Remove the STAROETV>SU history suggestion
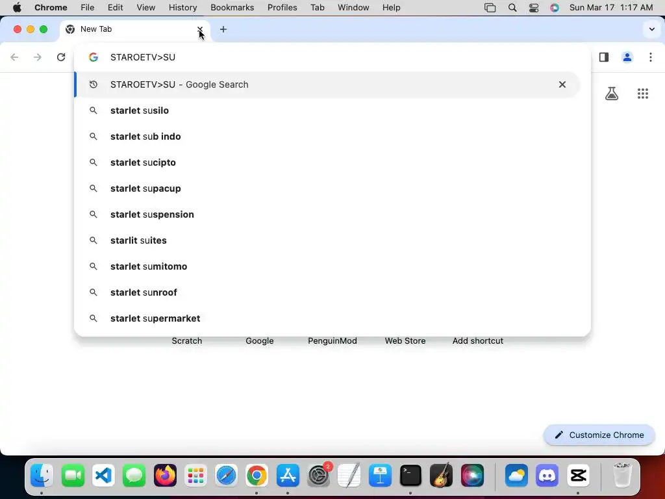Screen dimensions: 665x499 (x=562, y=84)
